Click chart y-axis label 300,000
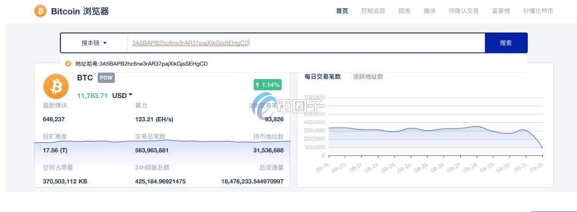Image resolution: width=577 pixels, height=212 pixels. 314,130
